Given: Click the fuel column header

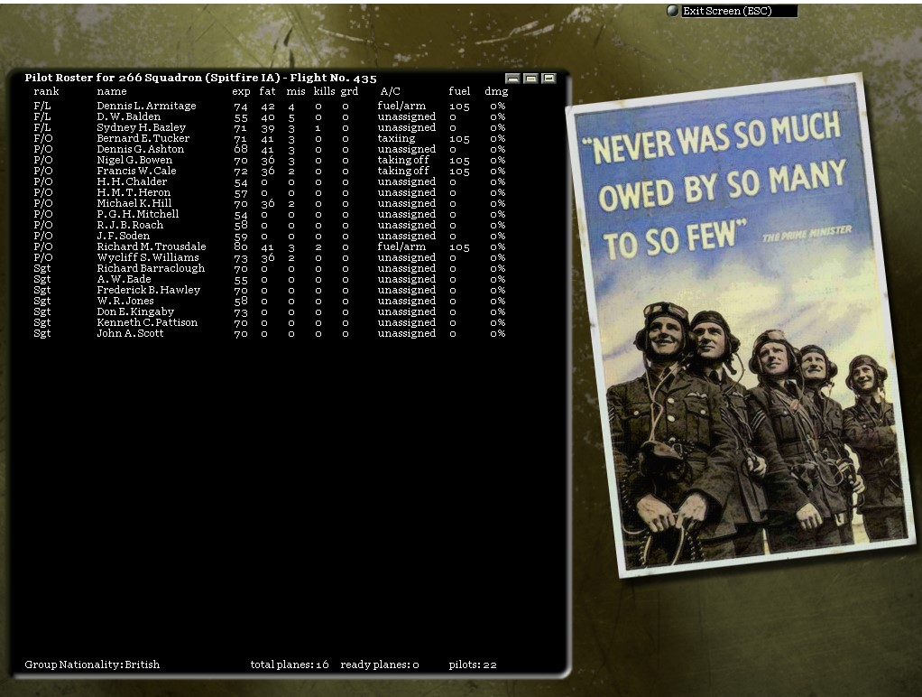Looking at the screenshot, I should [x=459, y=91].
